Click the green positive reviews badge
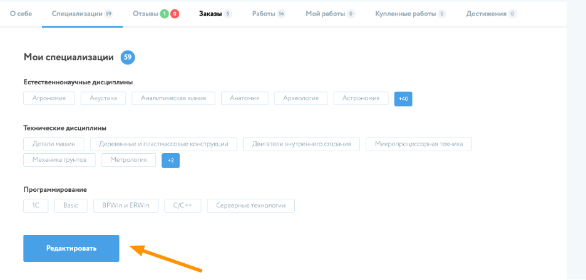 [165, 14]
